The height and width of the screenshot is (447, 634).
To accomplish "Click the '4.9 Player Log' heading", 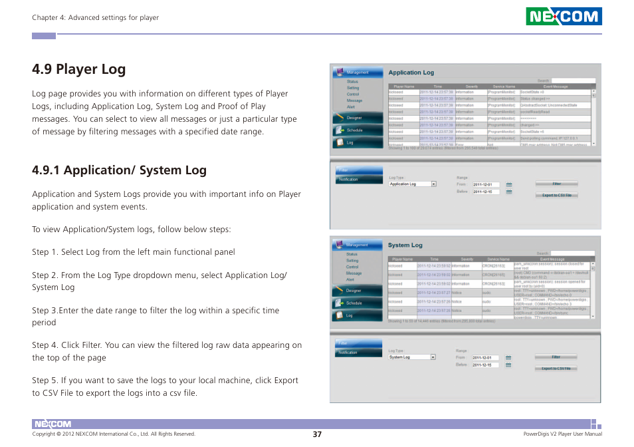I will 79,69.
